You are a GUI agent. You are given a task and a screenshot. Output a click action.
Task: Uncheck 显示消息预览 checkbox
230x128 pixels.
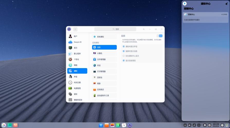124,61
